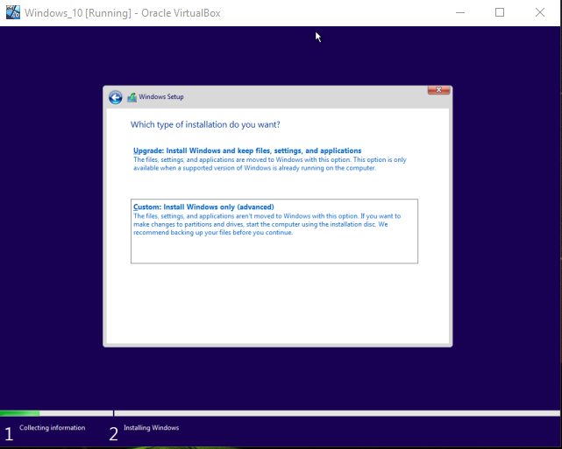Click the Windows Setup dialog title text
562x449 pixels.
tap(161, 97)
